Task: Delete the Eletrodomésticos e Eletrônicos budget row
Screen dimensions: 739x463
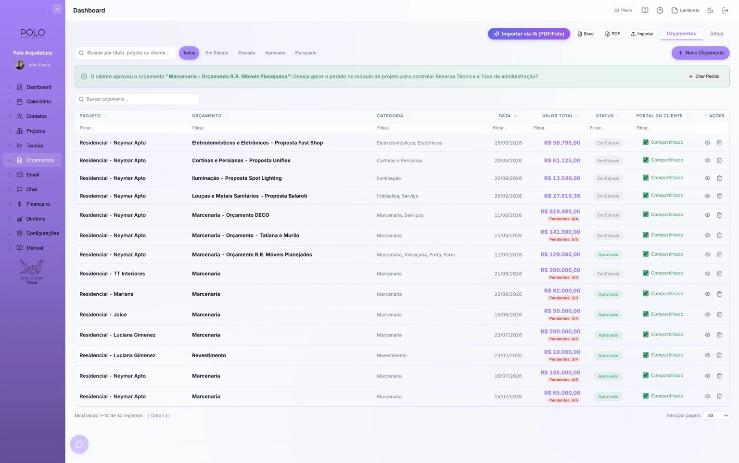Action: pyautogui.click(x=719, y=143)
